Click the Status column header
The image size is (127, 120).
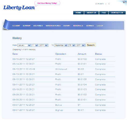pyautogui.click(x=99, y=54)
